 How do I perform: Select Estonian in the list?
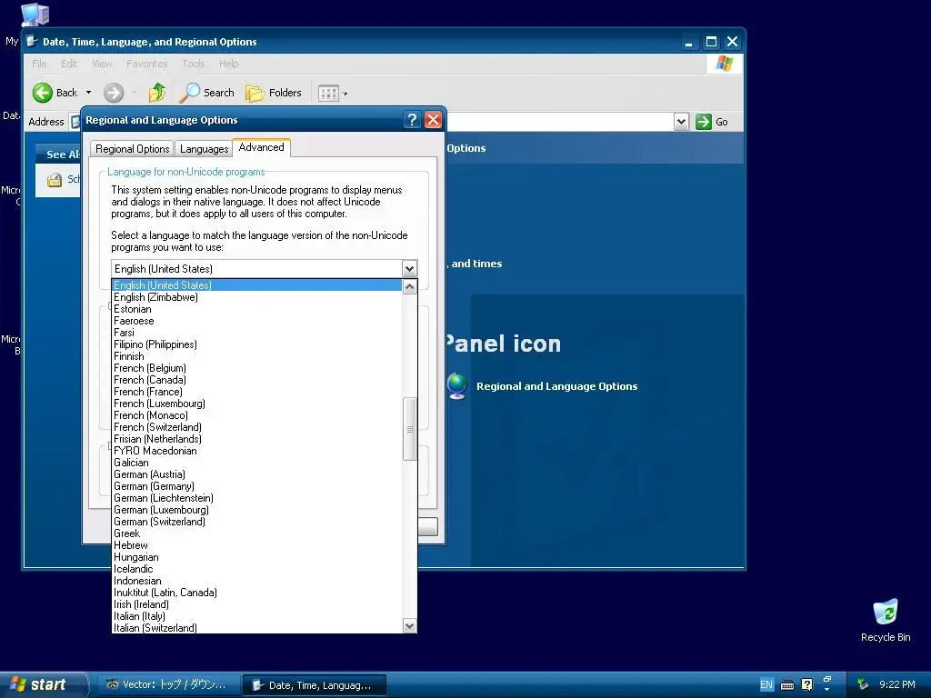(x=257, y=309)
